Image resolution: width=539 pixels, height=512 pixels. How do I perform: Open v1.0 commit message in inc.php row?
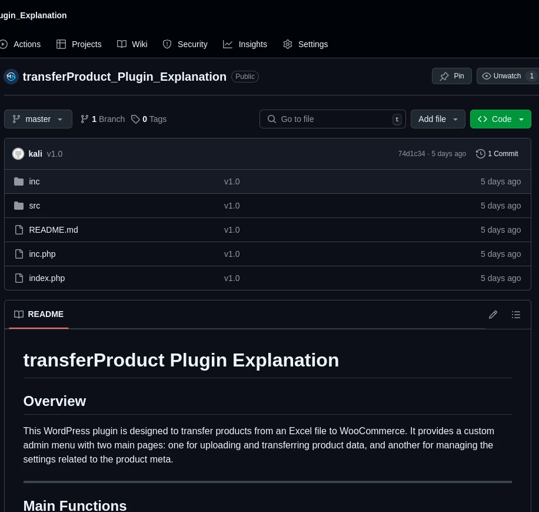pyautogui.click(x=232, y=254)
